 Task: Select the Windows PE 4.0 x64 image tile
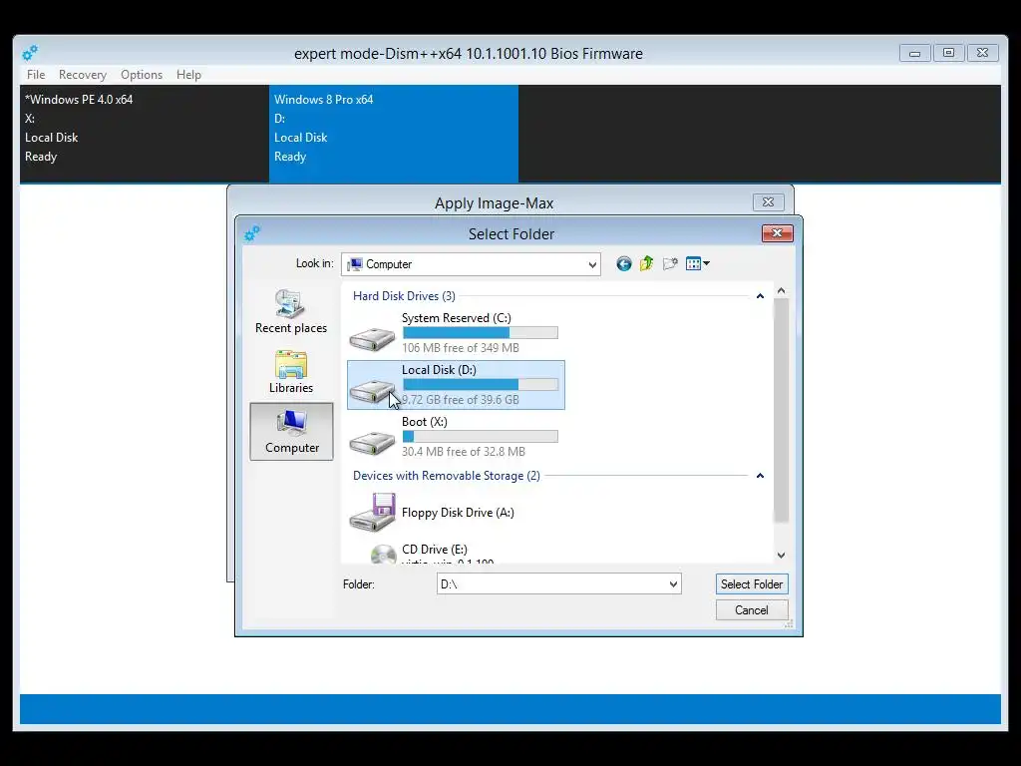click(x=145, y=134)
